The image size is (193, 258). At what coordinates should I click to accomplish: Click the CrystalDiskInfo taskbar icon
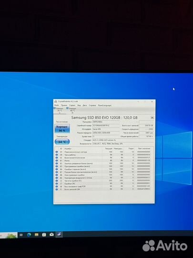(x=59, y=234)
